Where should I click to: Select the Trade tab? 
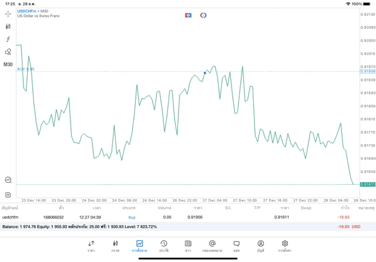coord(139,246)
